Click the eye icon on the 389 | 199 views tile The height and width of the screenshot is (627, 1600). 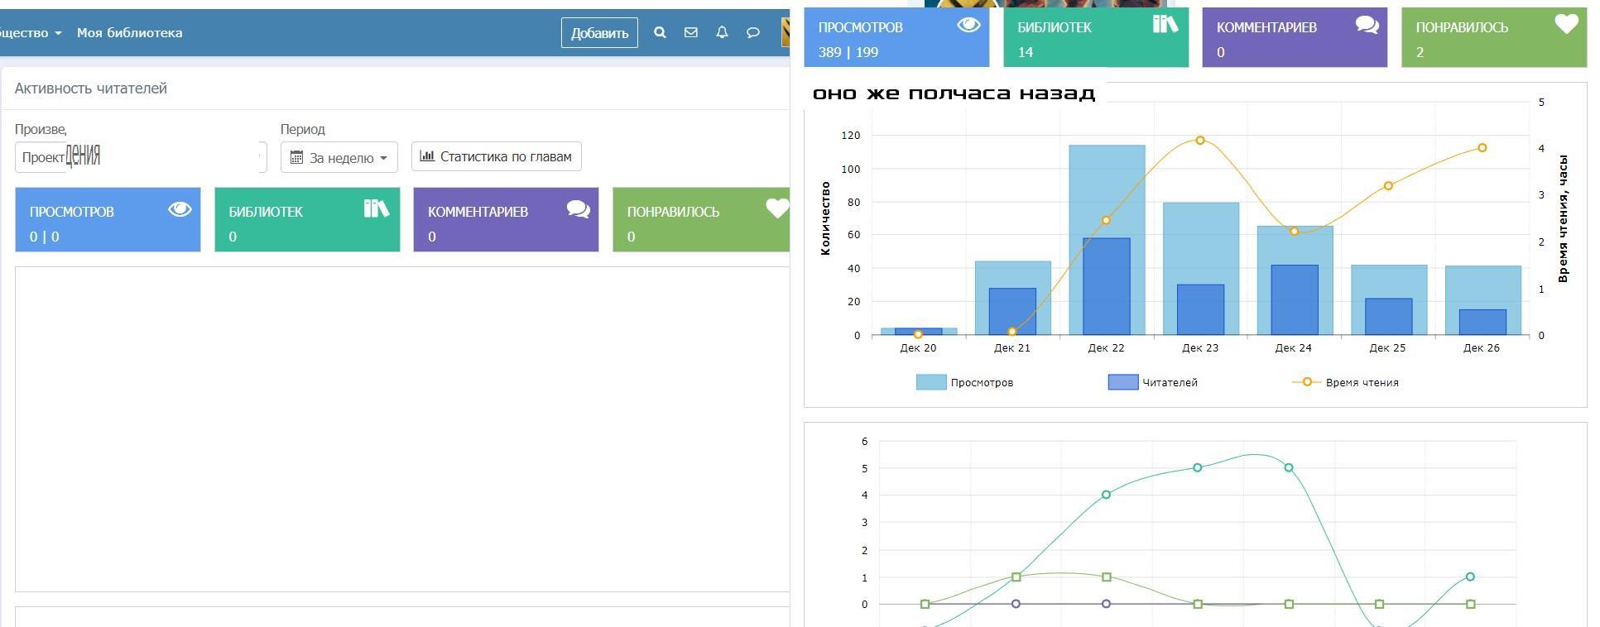[968, 25]
